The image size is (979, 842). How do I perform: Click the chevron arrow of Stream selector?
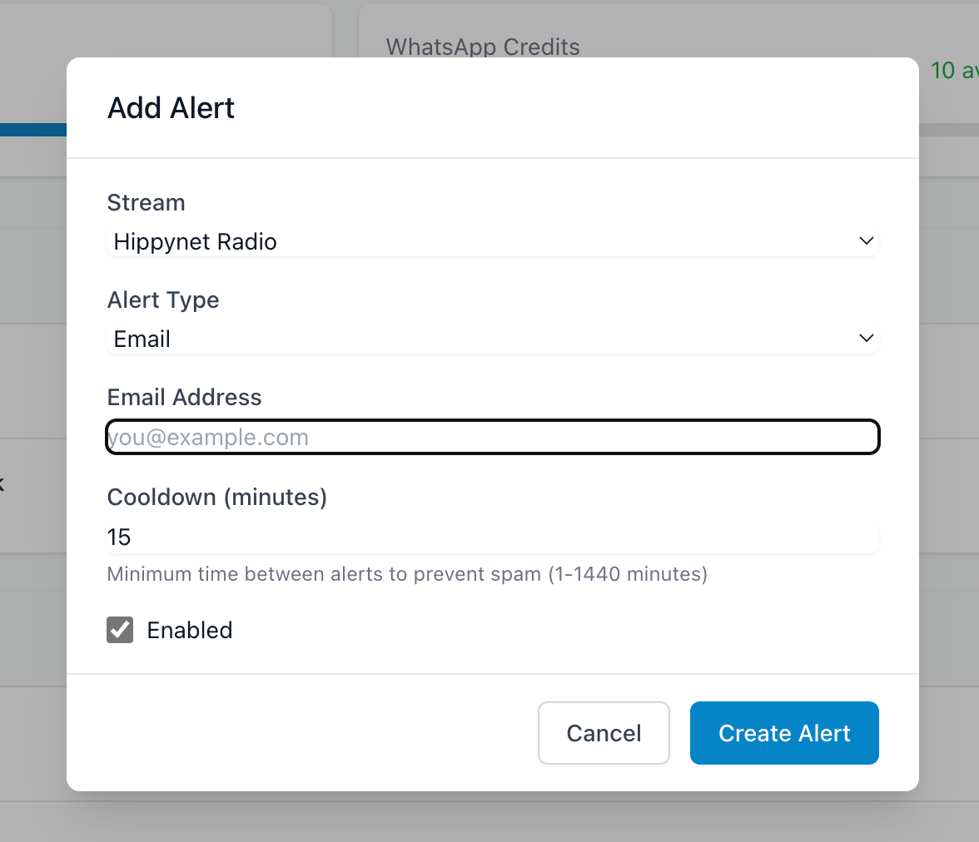point(866,241)
